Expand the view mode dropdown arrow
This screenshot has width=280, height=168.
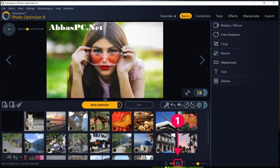206,93
